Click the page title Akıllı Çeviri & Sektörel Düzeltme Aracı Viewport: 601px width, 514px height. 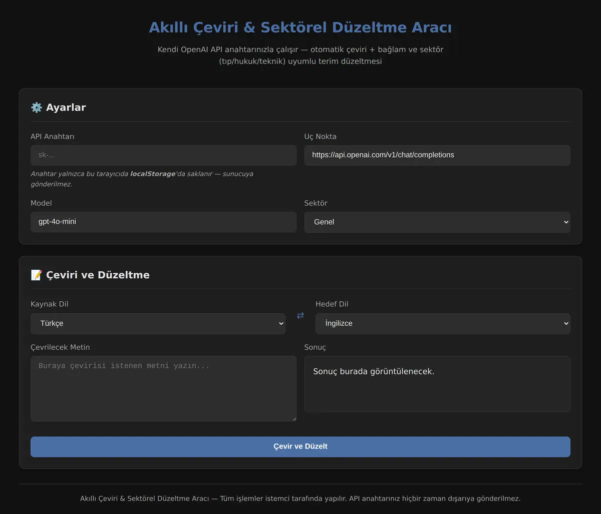point(300,27)
